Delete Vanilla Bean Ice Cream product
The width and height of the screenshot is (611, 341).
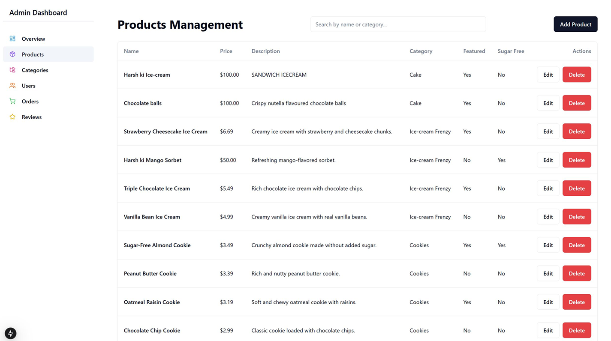coord(577,217)
